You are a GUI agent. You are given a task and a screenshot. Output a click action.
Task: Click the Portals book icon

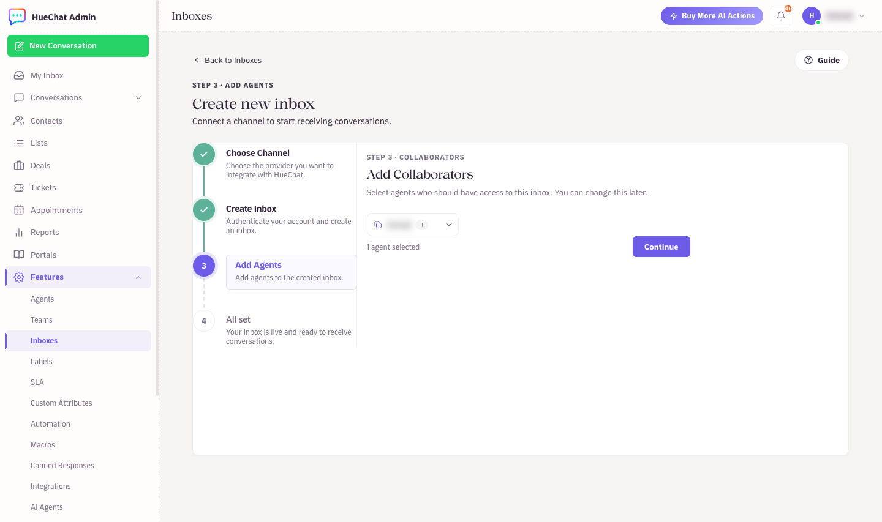point(19,255)
